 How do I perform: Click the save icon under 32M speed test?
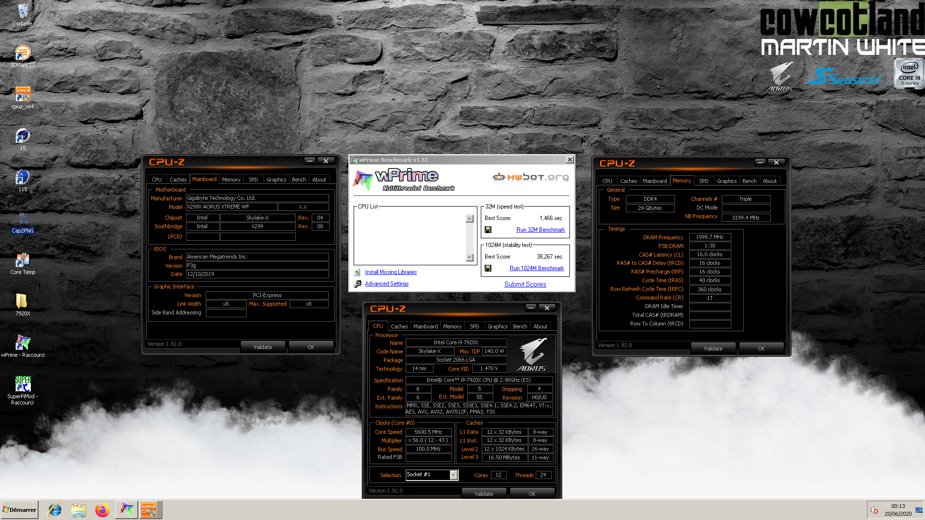click(x=488, y=230)
